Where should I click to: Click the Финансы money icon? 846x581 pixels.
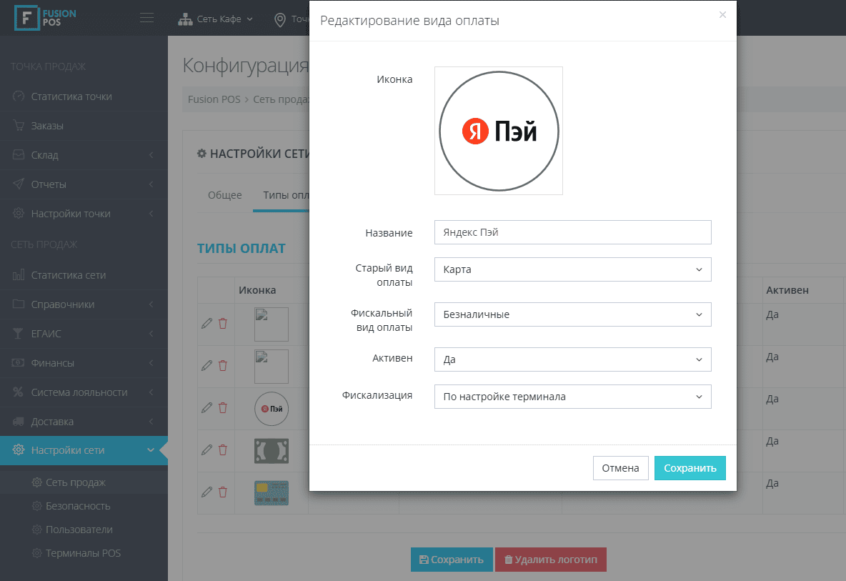(x=19, y=362)
